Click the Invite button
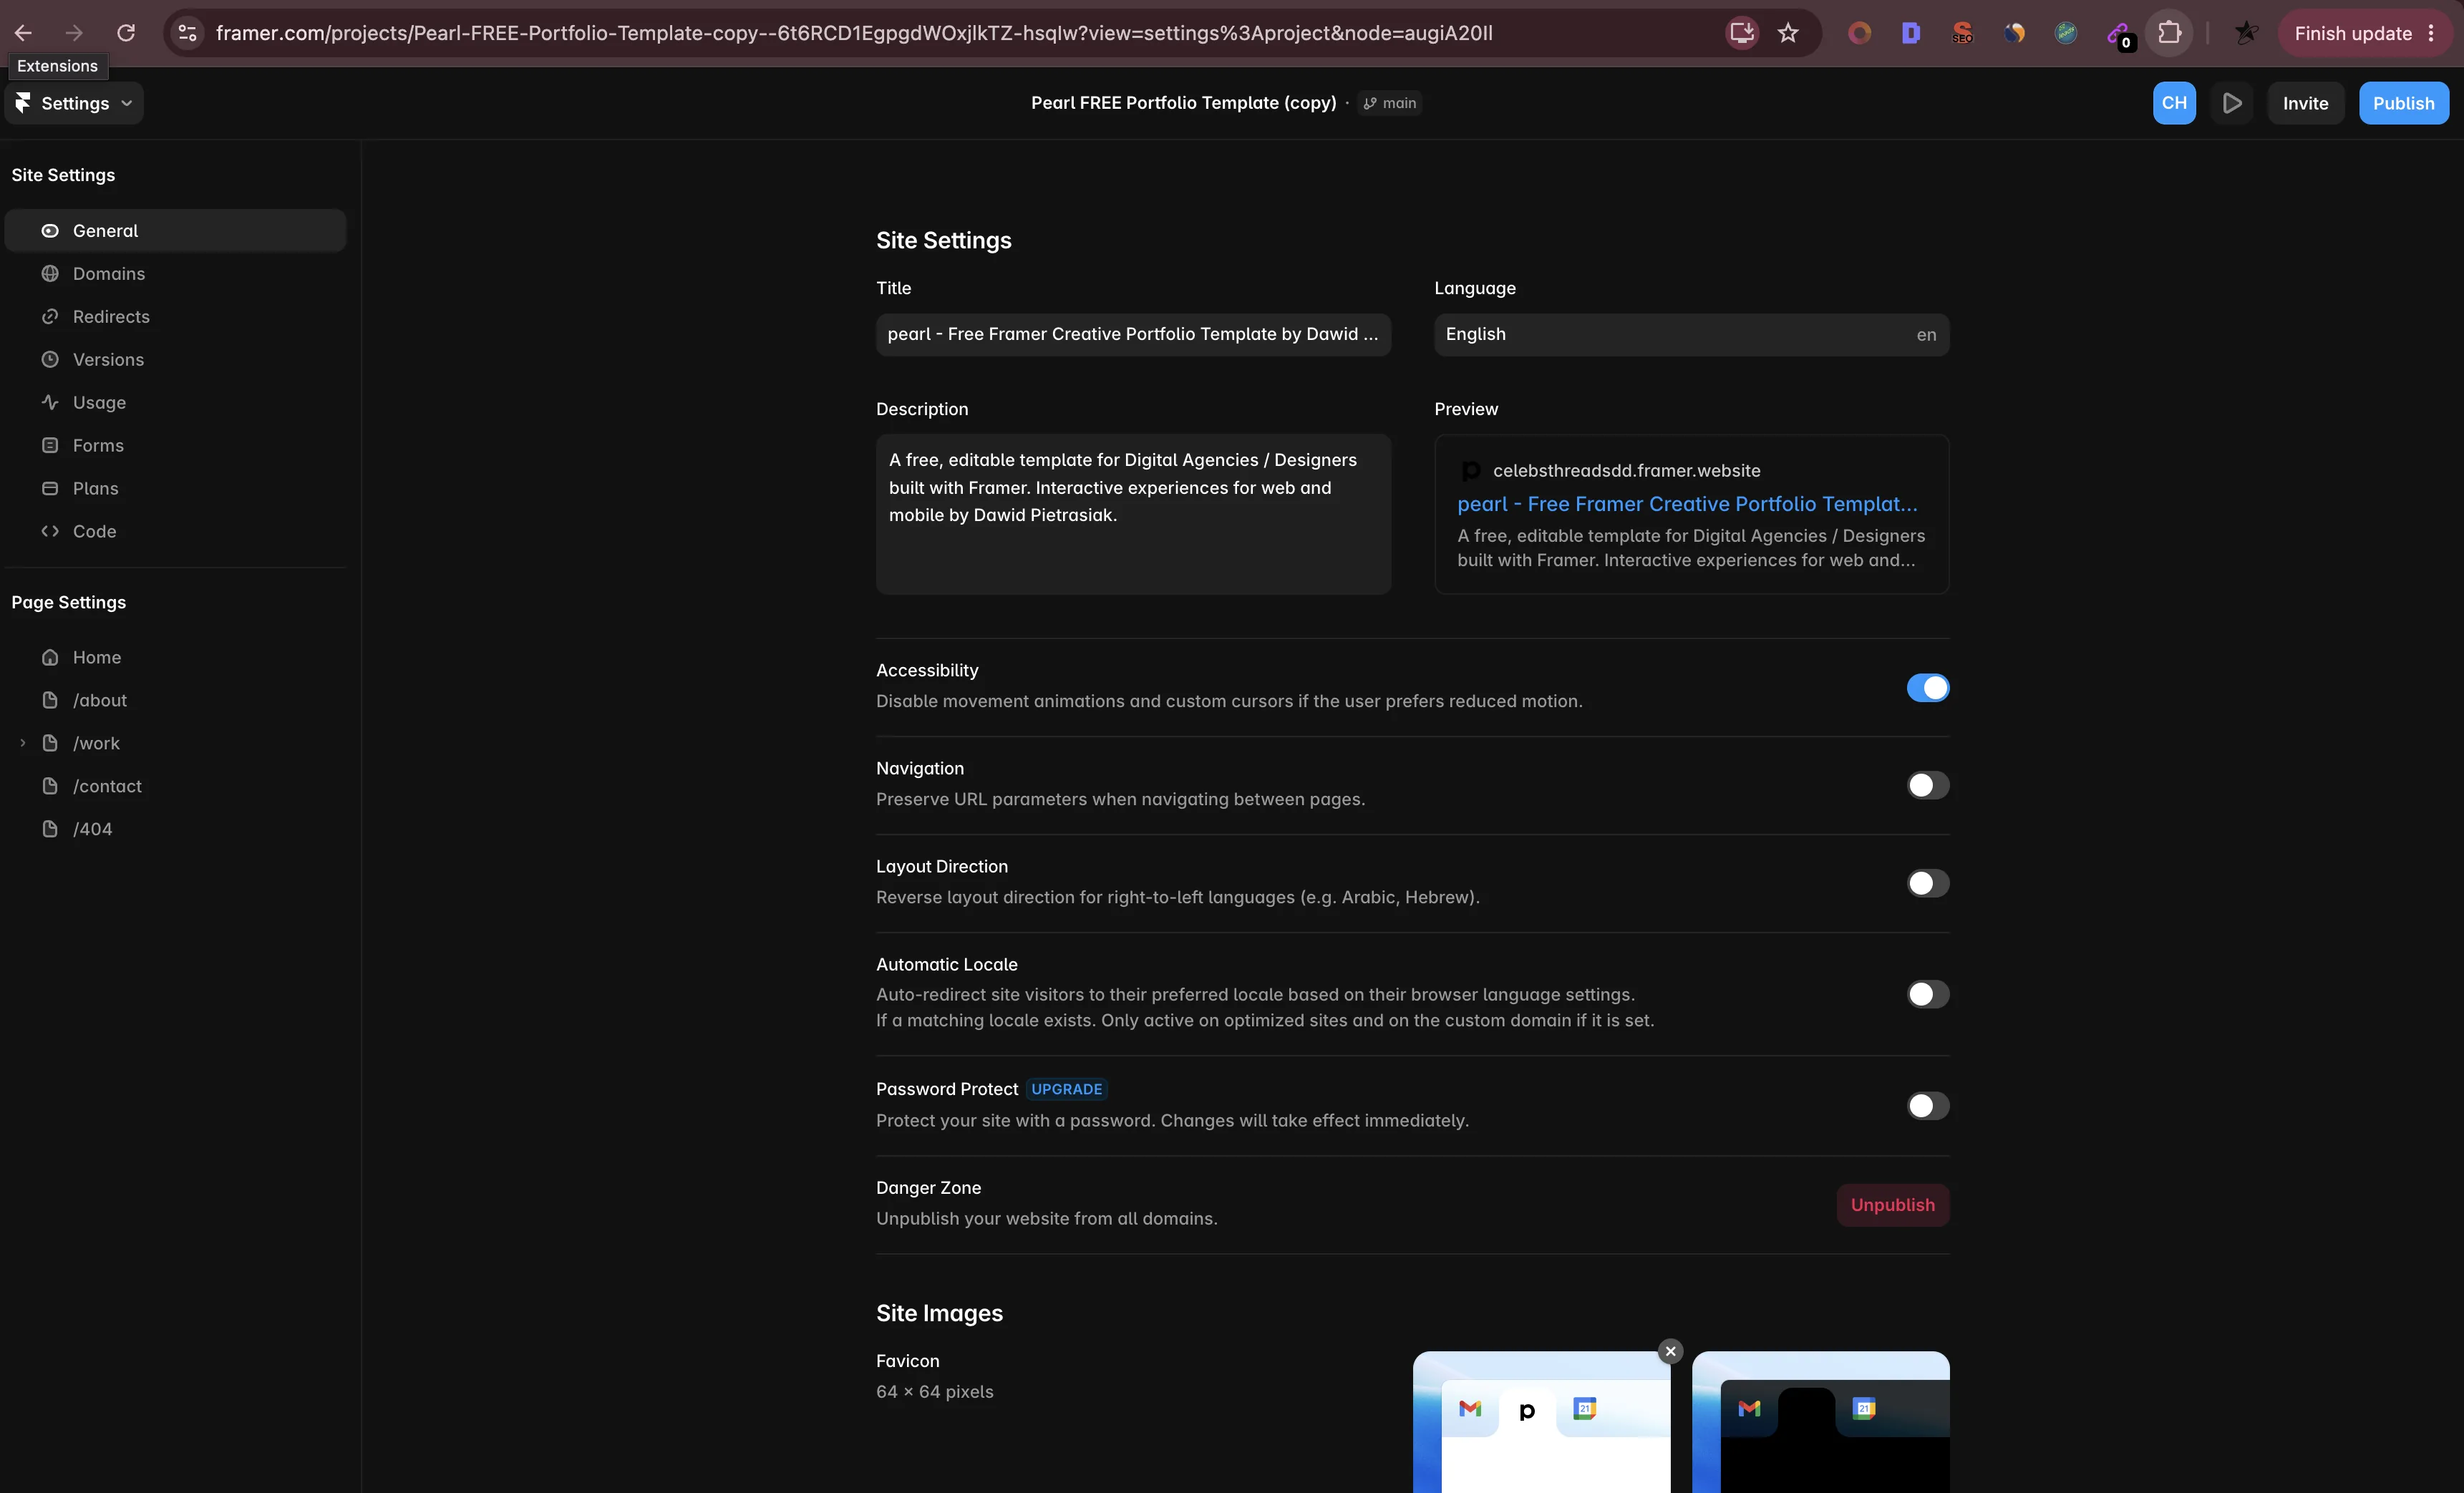Viewport: 2464px width, 1493px height. [2305, 103]
